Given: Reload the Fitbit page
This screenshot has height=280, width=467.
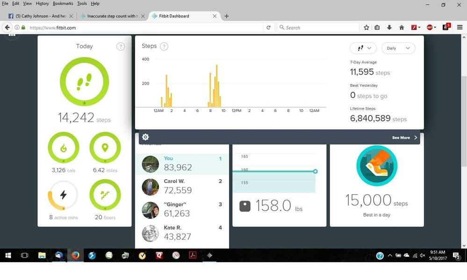Looking at the screenshot, I should (x=268, y=28).
